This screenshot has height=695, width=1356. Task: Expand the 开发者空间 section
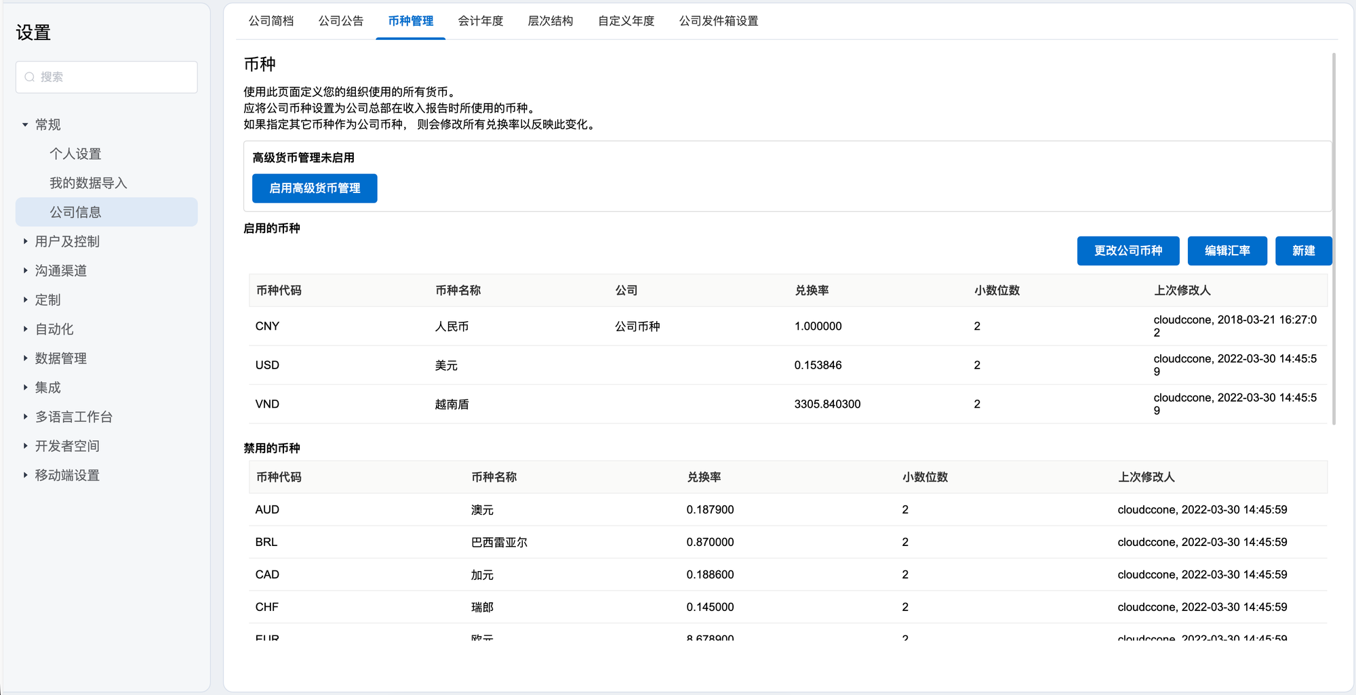[25, 446]
